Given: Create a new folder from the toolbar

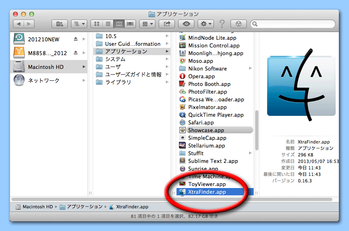Looking at the screenshot, I should coord(59,24).
